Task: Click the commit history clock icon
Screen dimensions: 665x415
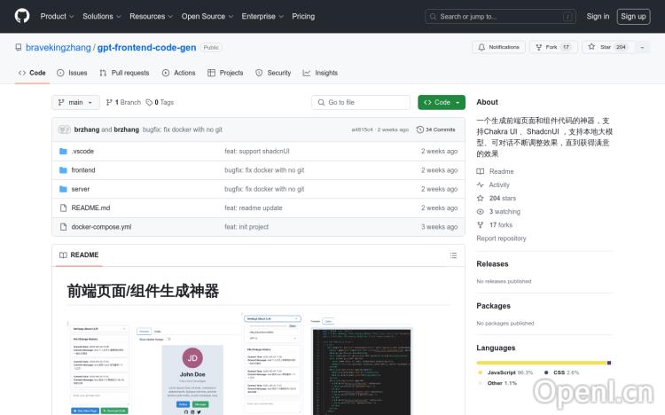Action: (420, 129)
